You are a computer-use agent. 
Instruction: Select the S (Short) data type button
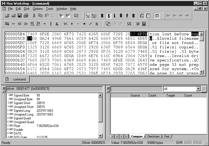pyautogui.click(x=109, y=16)
